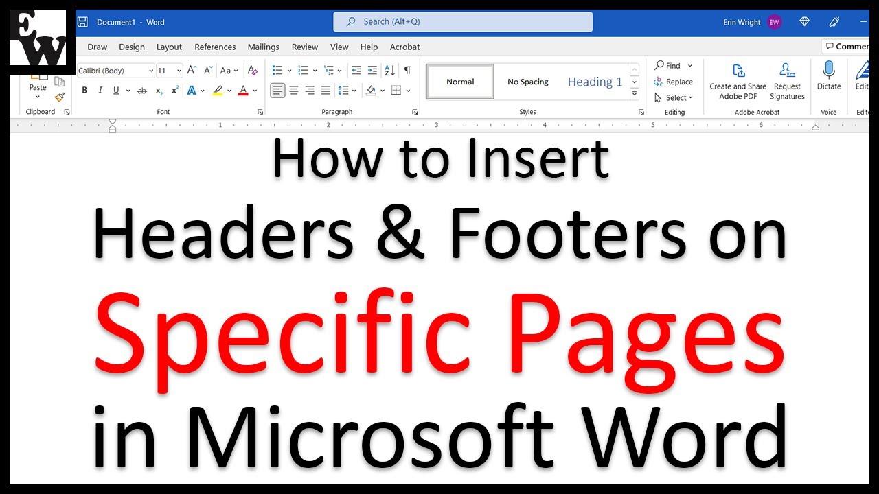Click Replace in the Editing group
Viewport: 879px width, 494px height.
pos(674,82)
